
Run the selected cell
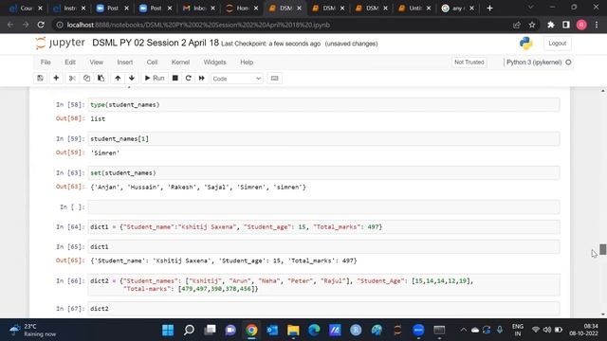[x=155, y=78]
